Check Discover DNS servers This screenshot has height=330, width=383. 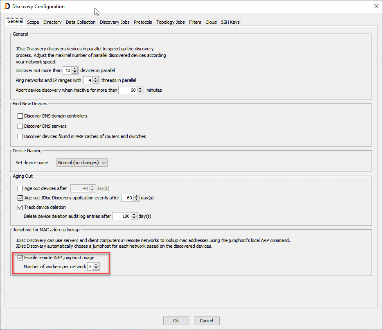coord(20,126)
